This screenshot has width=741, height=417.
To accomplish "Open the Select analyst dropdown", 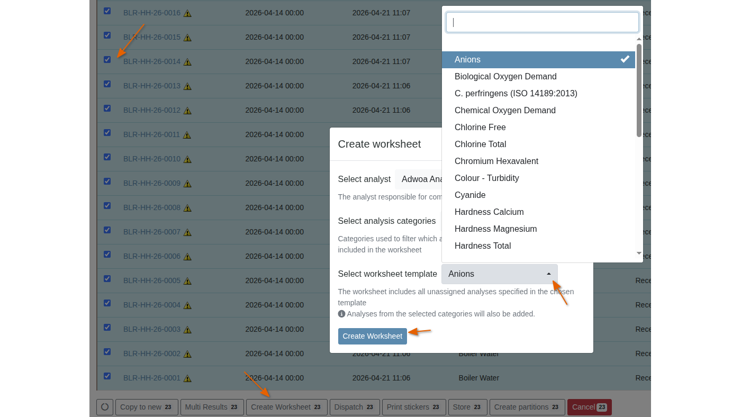I will pyautogui.click(x=418, y=179).
